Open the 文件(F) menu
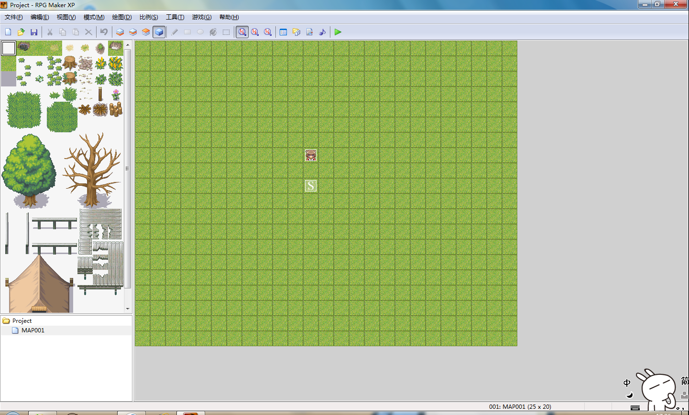Screen dimensions: 689x415 (14, 17)
